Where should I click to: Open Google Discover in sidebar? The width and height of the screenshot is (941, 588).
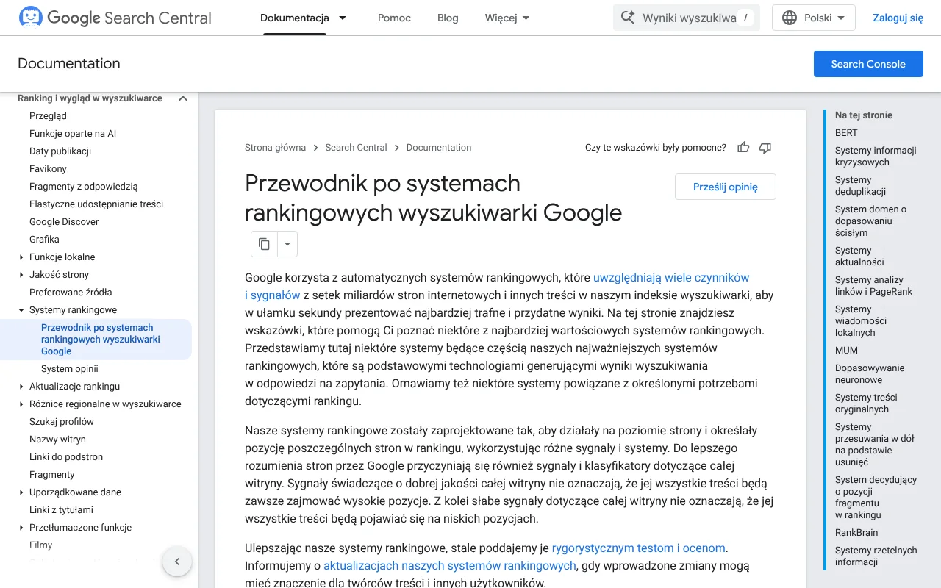click(x=64, y=222)
